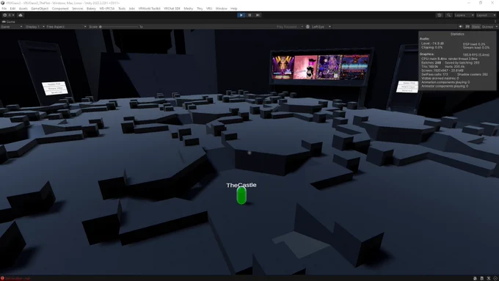Toggle the VSync icon beside Left Eye
Screen dimensions: 499x281
tap(307, 26)
